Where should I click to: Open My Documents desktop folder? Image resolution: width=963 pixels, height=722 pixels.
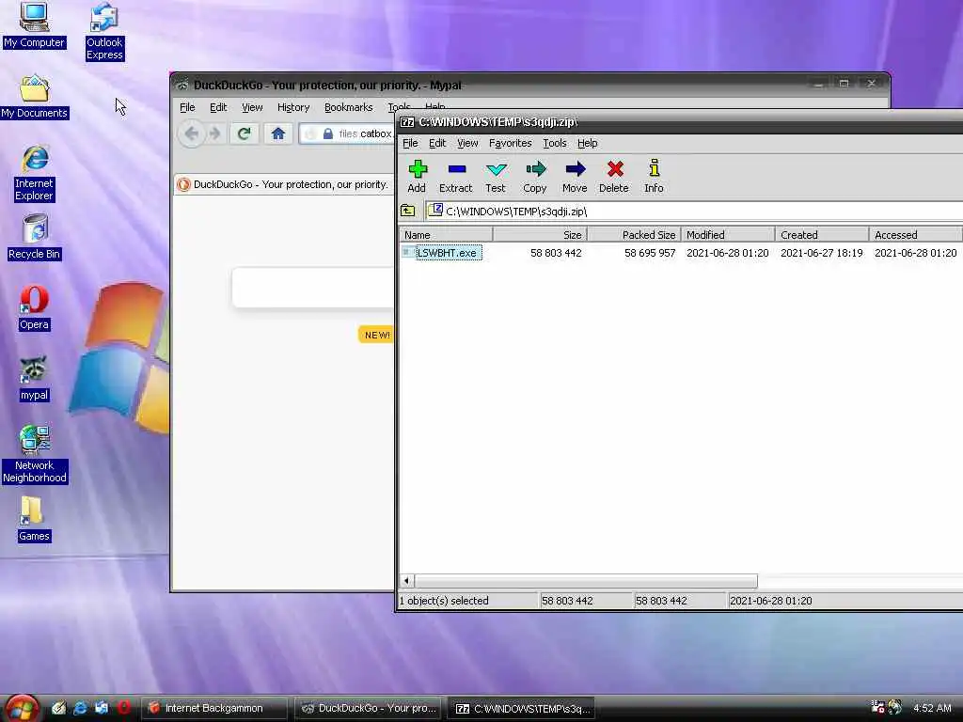(x=35, y=97)
